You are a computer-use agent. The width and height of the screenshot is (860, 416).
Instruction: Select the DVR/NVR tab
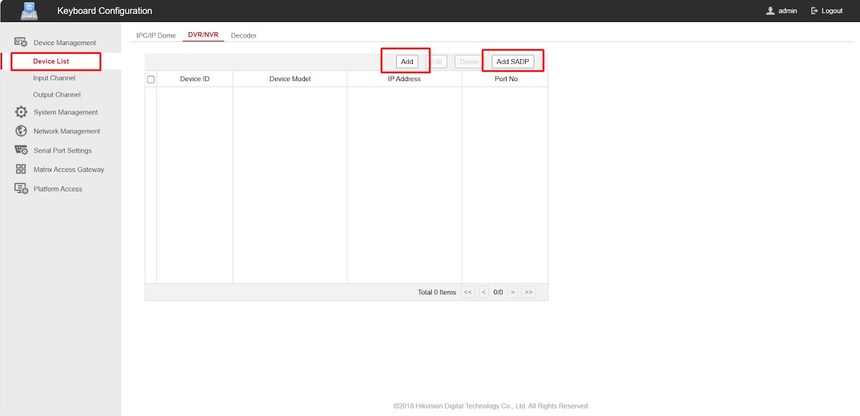203,35
